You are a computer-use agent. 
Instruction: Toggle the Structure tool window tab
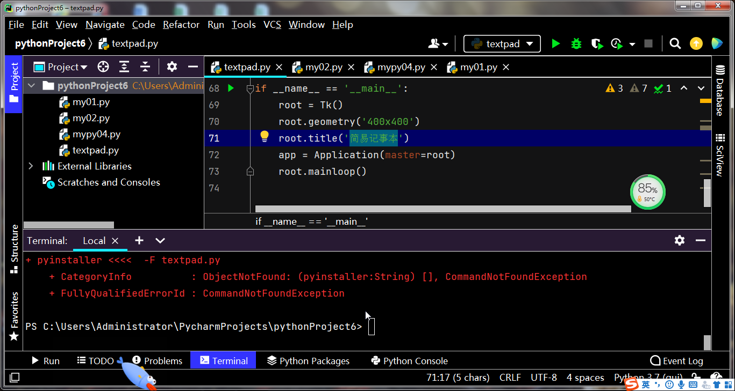[x=14, y=249]
